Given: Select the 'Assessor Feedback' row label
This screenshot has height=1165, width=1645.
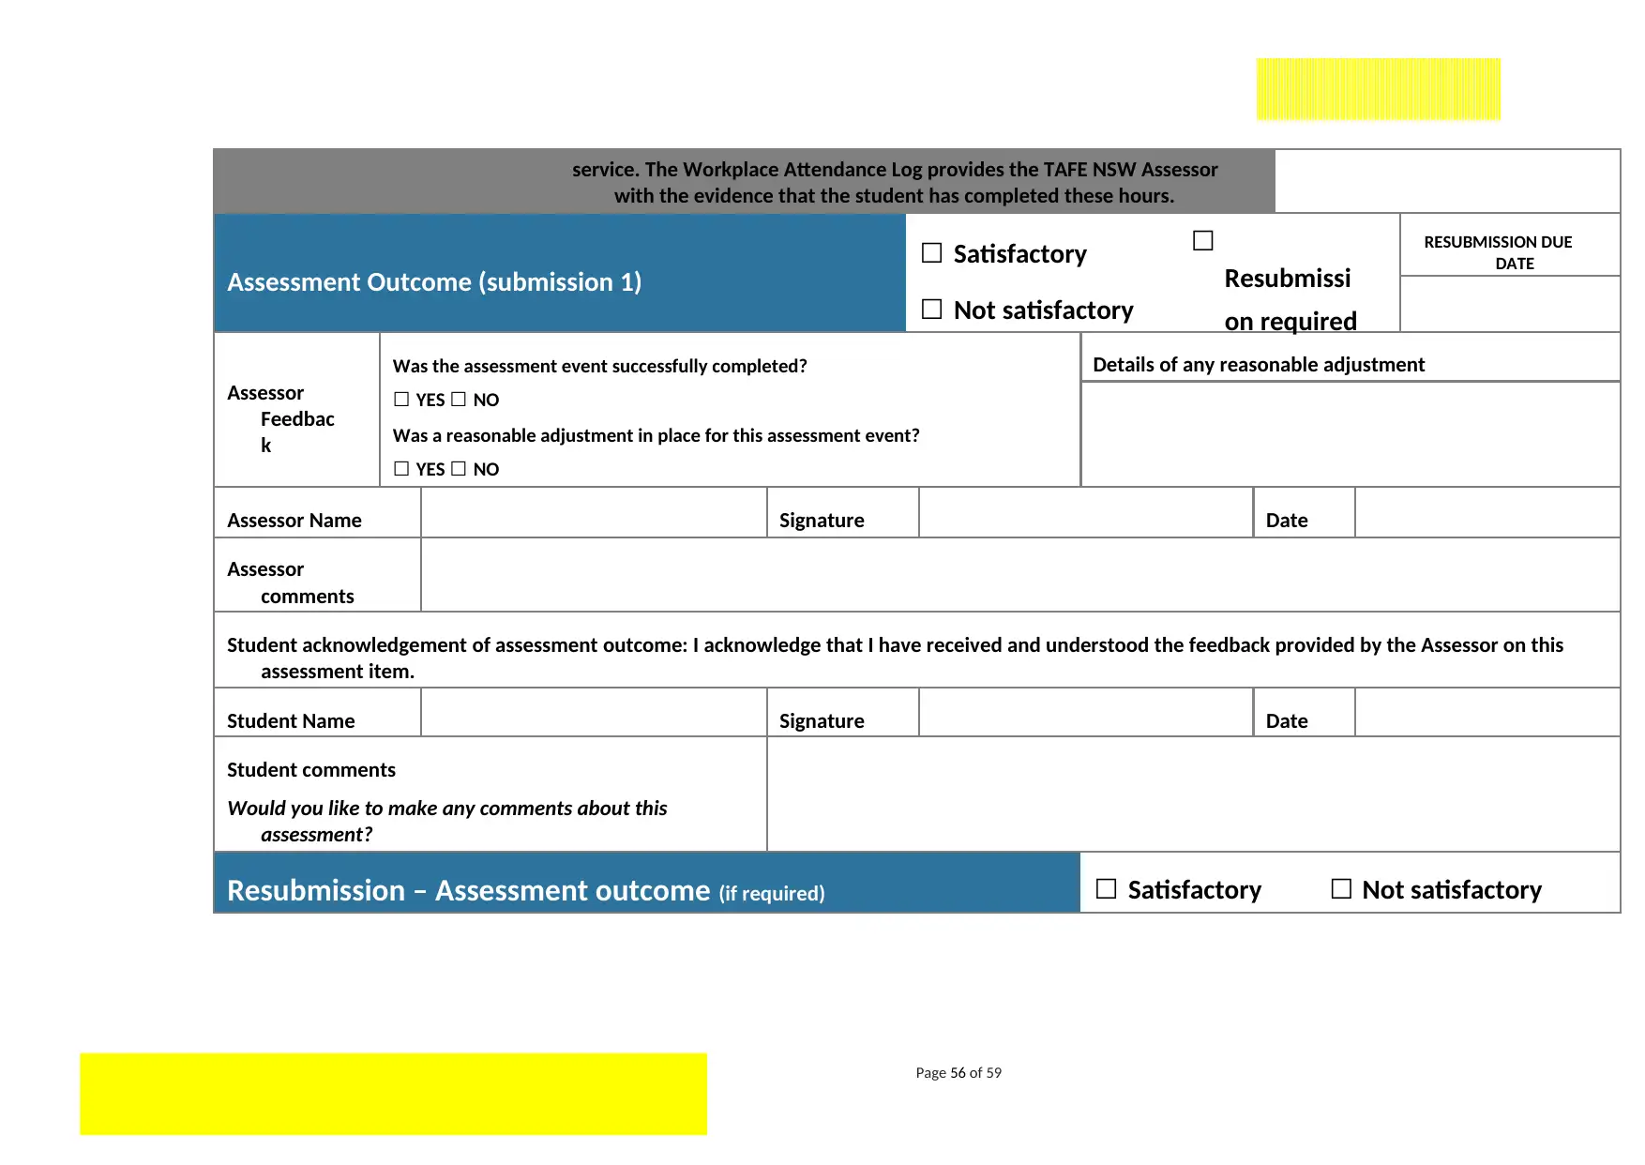Looking at the screenshot, I should point(280,418).
